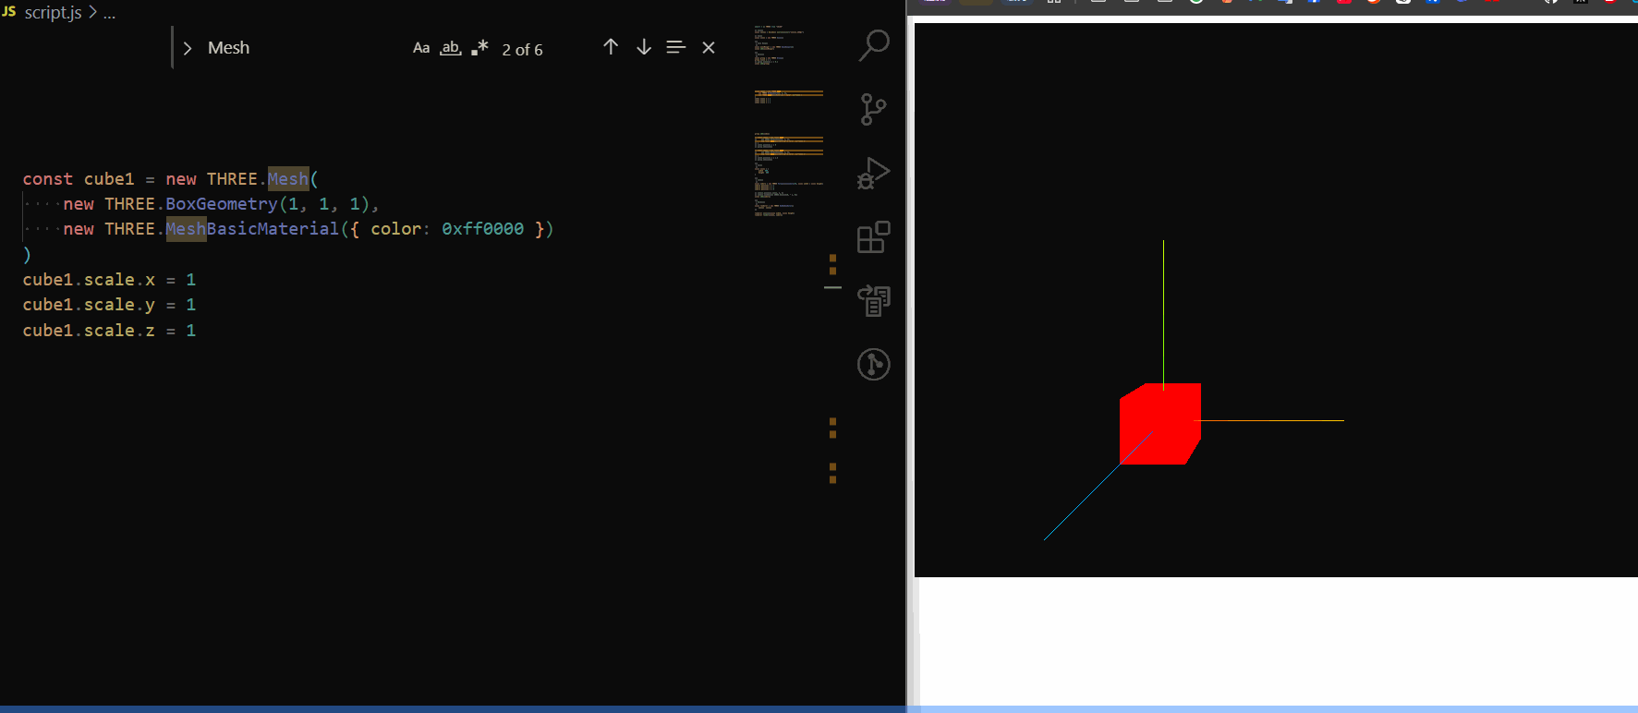Open the Source Control view
The image size is (1638, 713).
pos(873,109)
